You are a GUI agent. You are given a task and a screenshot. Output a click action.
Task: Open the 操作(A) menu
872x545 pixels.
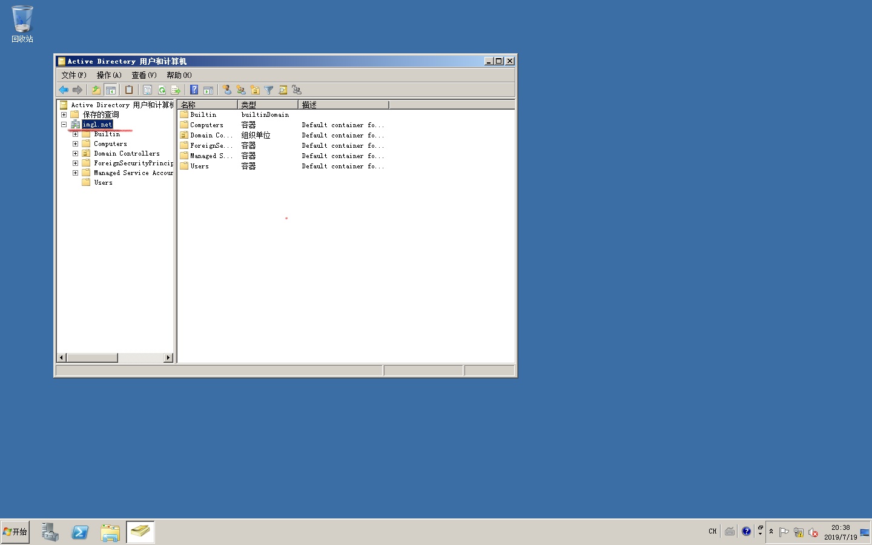[109, 75]
